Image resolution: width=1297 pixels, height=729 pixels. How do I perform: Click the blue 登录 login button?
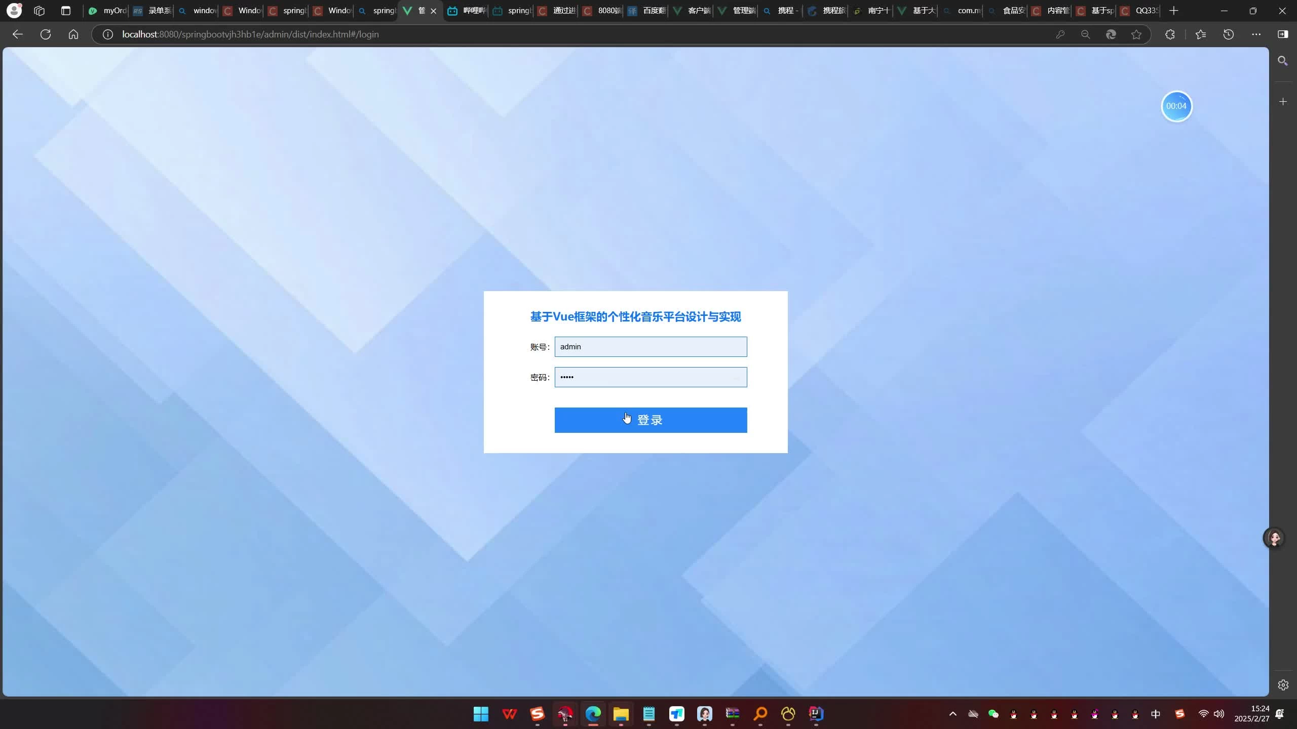[x=651, y=420]
